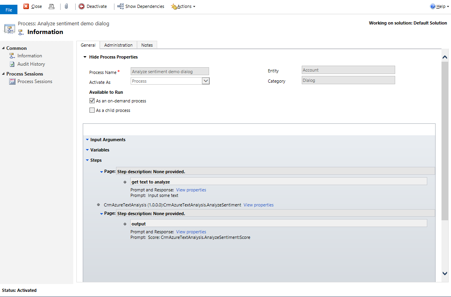Collapse Hide Process Properties section
Viewport: 451px width, 297px height.
pyautogui.click(x=85, y=57)
